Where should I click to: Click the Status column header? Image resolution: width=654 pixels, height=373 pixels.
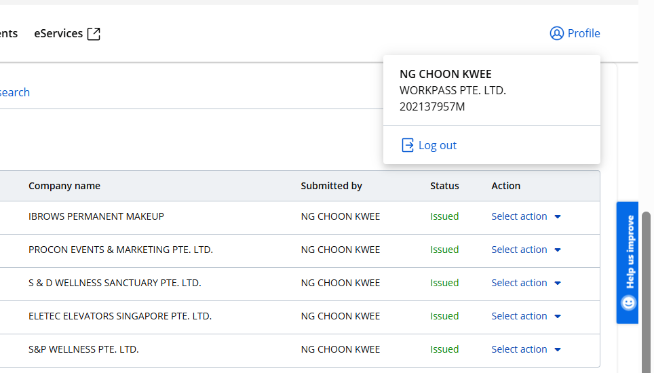pyautogui.click(x=444, y=186)
